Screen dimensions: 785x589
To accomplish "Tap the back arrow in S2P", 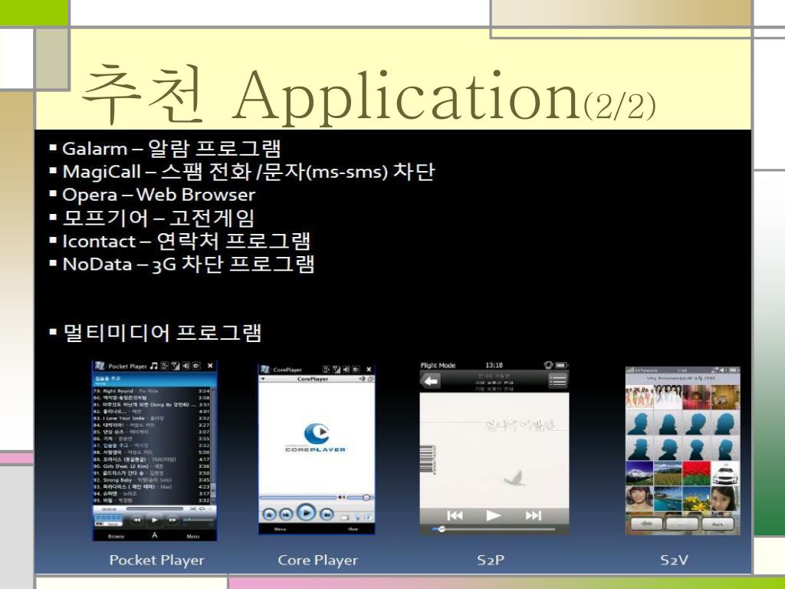I will [x=431, y=381].
